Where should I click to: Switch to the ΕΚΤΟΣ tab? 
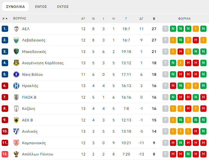pos(63,6)
